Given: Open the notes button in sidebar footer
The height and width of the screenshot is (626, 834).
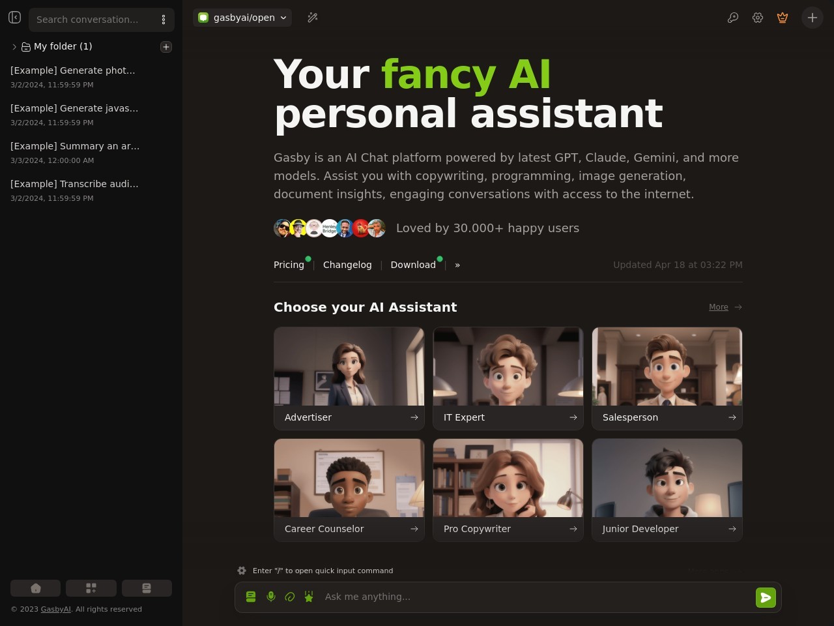Looking at the screenshot, I should [x=147, y=588].
